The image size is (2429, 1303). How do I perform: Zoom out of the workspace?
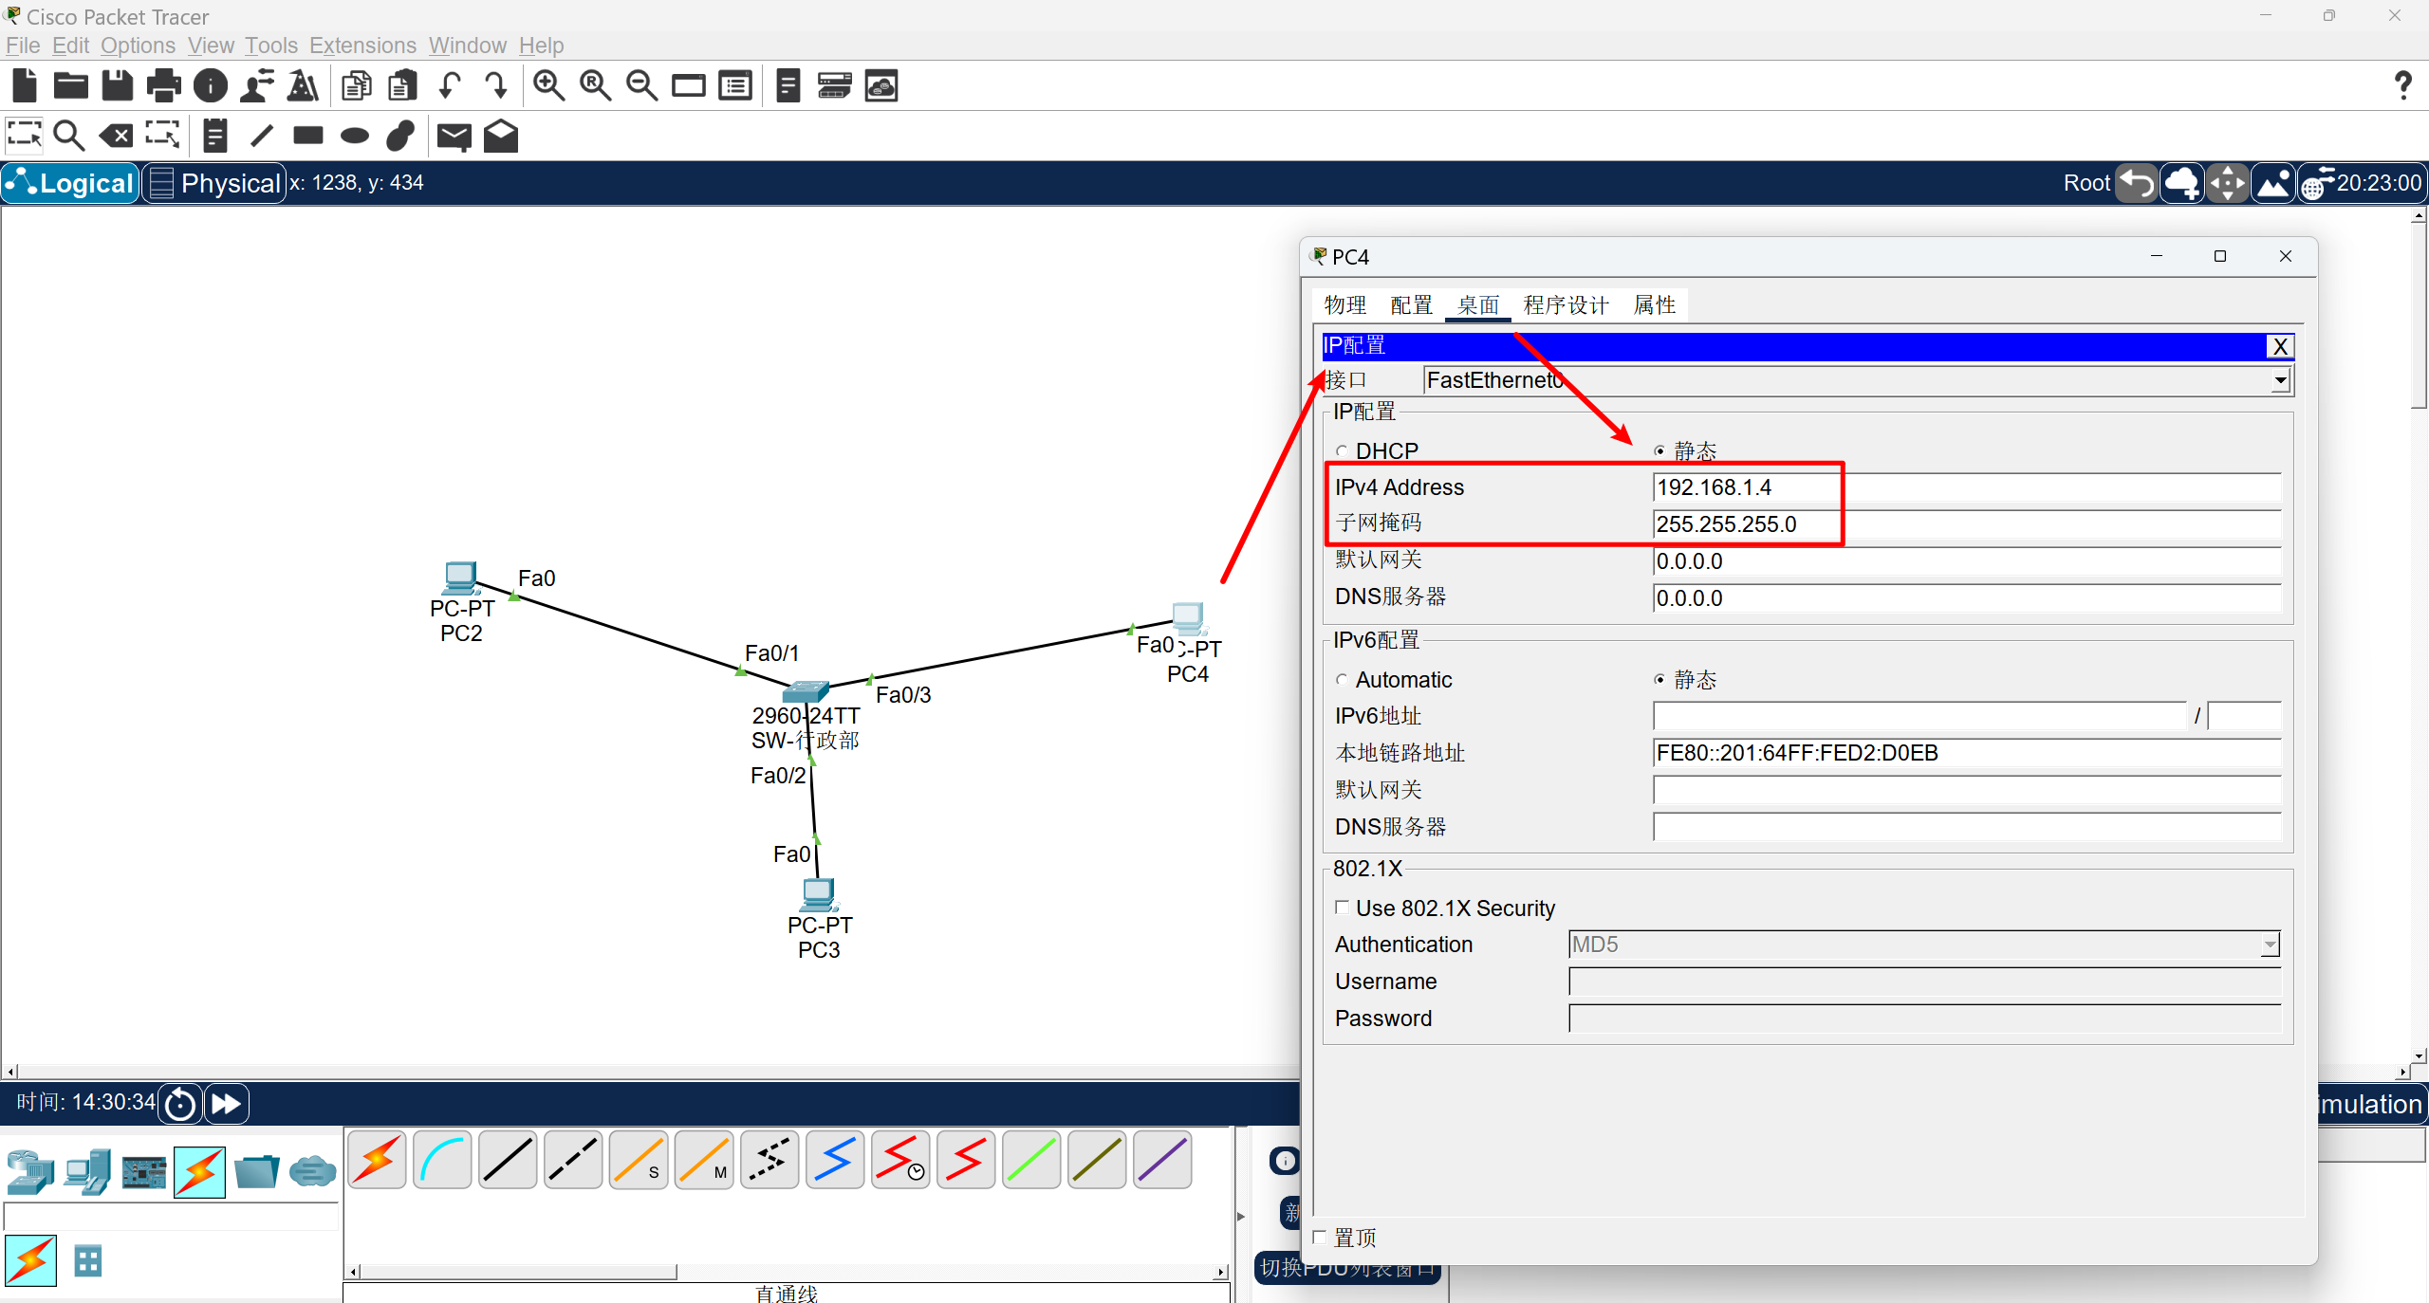pyautogui.click(x=642, y=86)
